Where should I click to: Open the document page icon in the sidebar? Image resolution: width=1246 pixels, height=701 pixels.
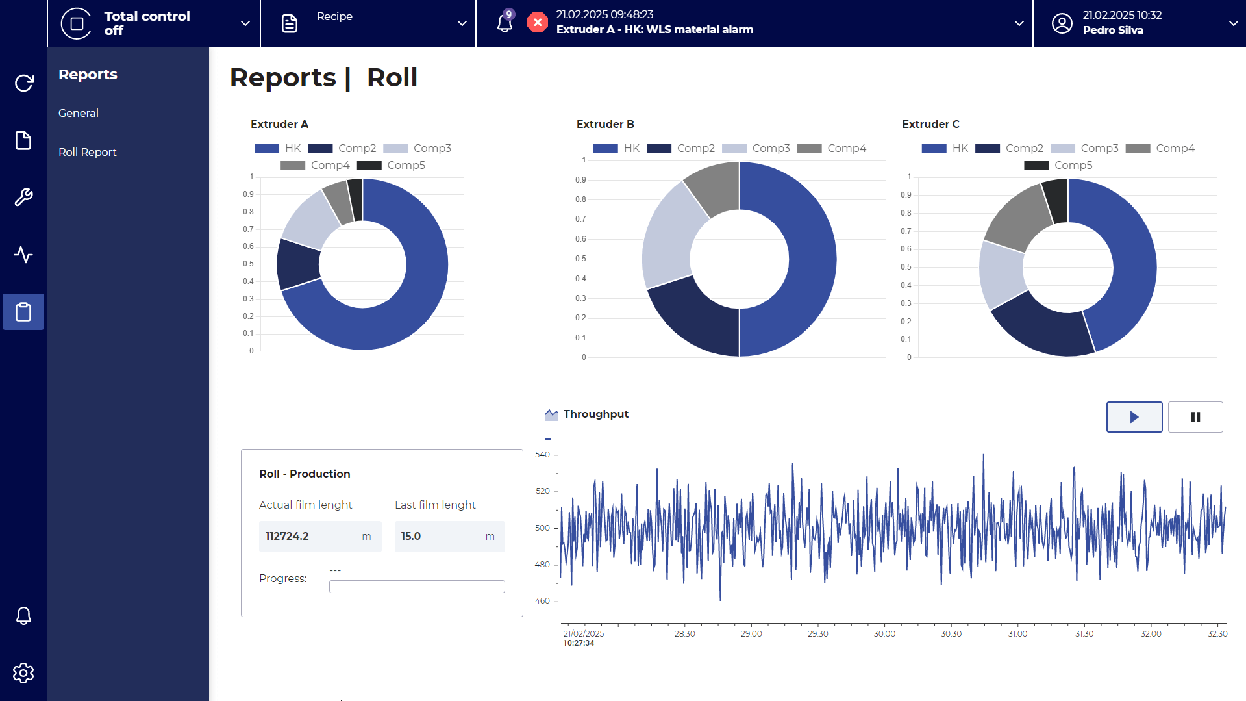click(x=23, y=140)
